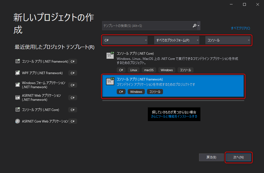
Task: Click C# badge beside recent Windows フォーム
Action: (x=73, y=85)
